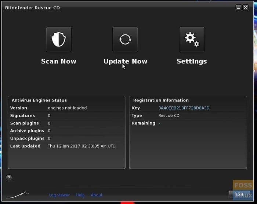Click the Update Now label
Screen dimensions: 257x204
click(126, 61)
